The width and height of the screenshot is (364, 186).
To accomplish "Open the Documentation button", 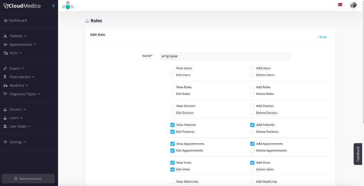I will (x=28, y=179).
